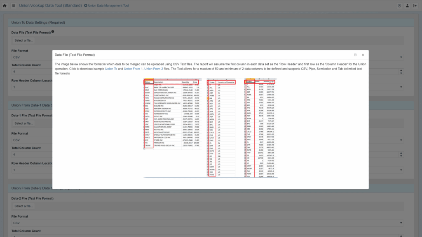Click the sample data format image

(210, 128)
